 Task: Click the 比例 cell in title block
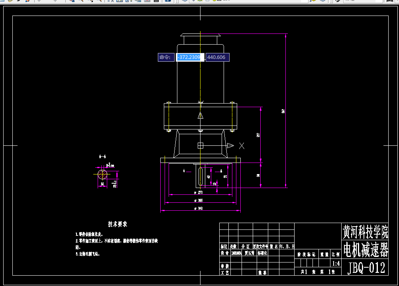(x=336, y=255)
